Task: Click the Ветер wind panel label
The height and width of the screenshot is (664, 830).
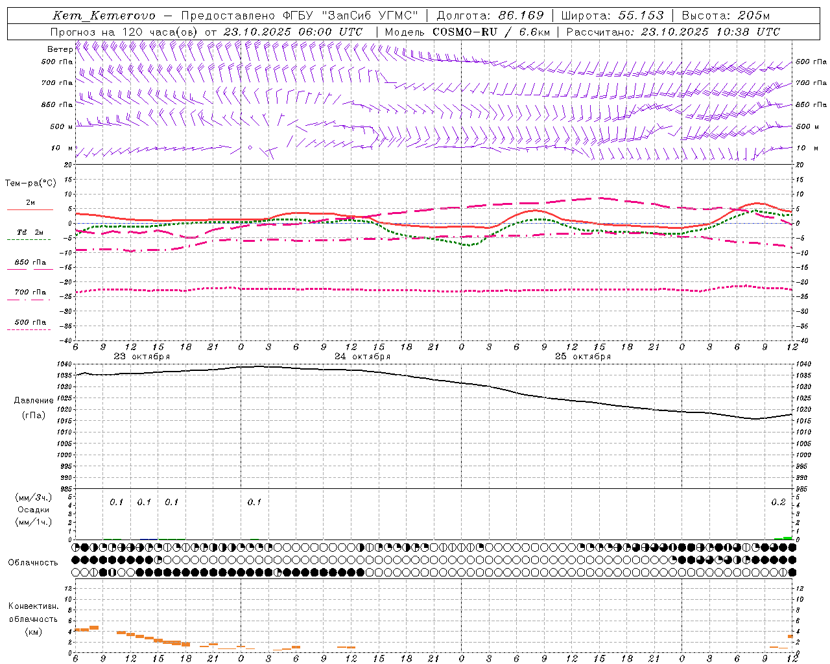Action: click(60, 49)
